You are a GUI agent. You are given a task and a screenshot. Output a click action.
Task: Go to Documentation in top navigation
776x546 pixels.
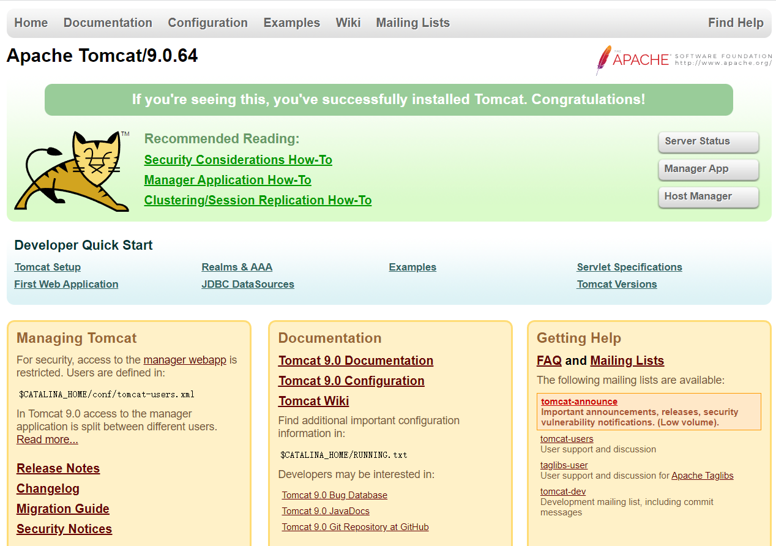[108, 23]
